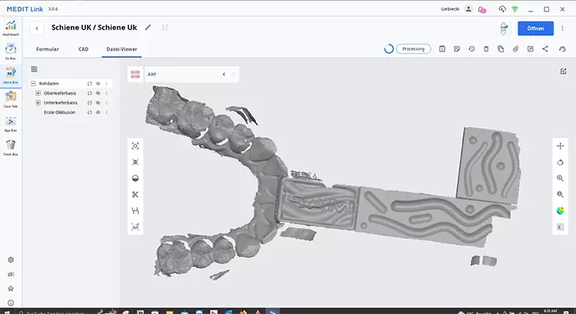Expand the Unterkieferbasis node

coord(38,103)
